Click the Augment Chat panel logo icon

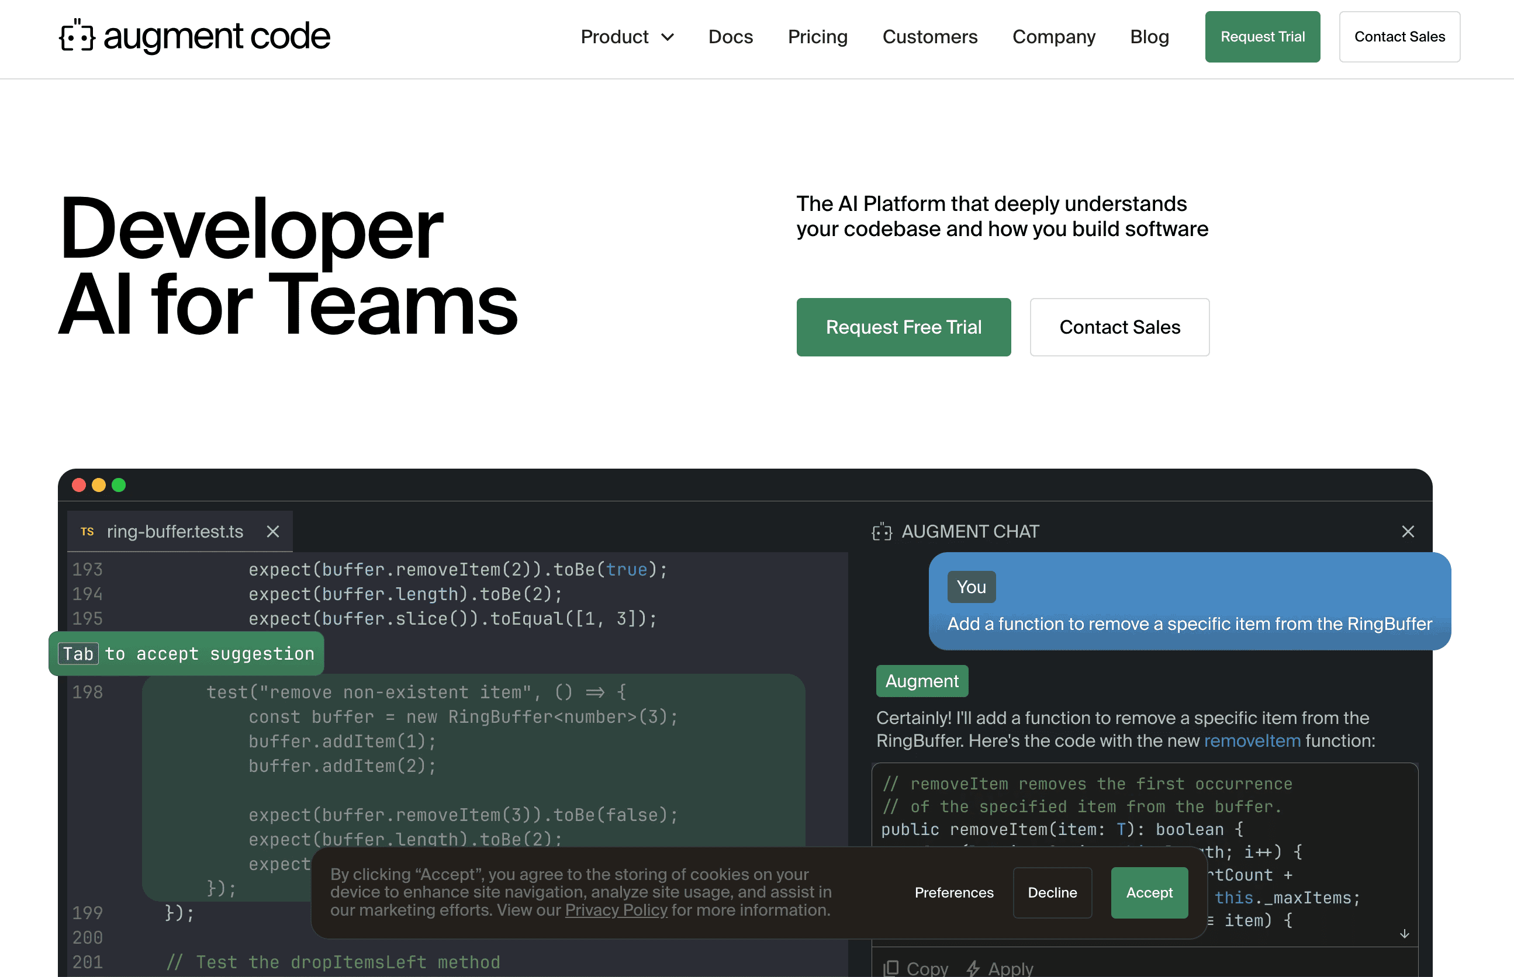(882, 531)
